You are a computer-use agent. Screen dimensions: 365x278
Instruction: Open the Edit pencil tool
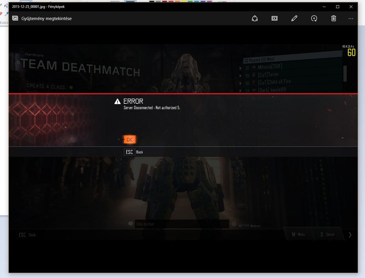(294, 18)
